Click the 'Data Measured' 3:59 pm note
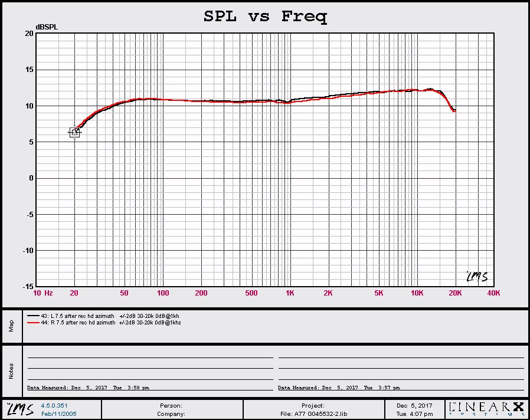 coord(88,388)
